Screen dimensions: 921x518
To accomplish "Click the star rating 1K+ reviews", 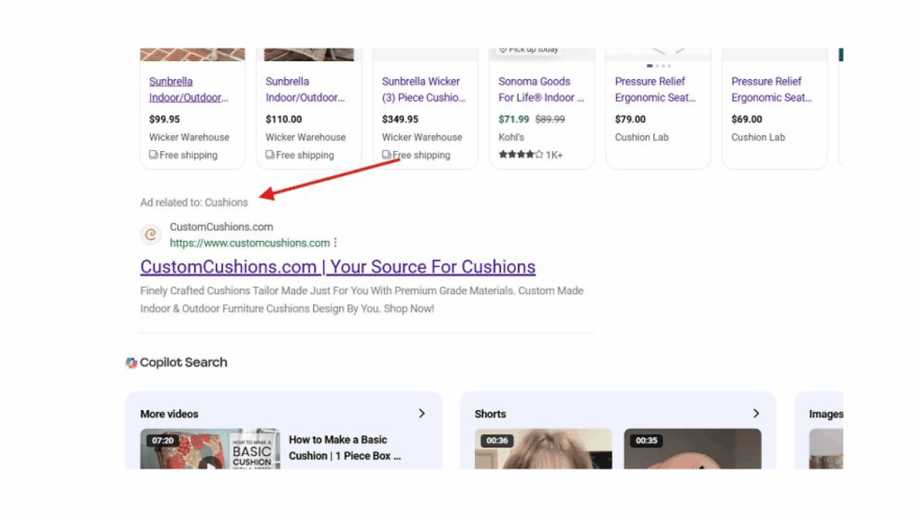I will coord(531,155).
